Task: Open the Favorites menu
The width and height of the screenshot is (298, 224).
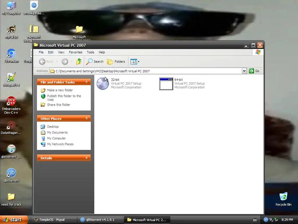Action: tap(75, 52)
